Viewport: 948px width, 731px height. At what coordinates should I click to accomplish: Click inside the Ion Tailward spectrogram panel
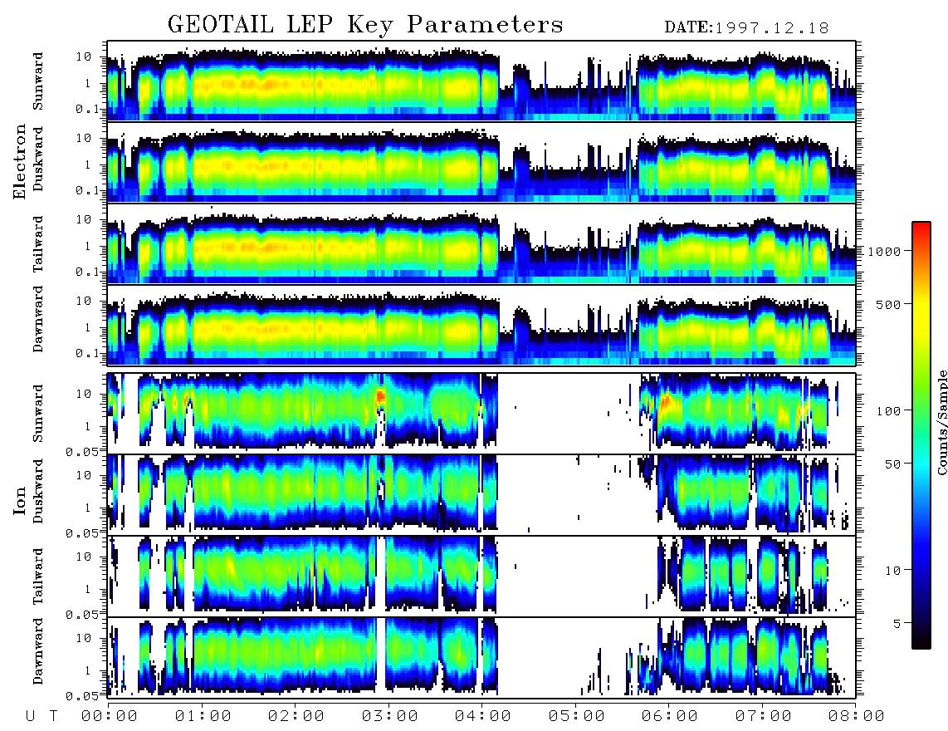(481, 576)
